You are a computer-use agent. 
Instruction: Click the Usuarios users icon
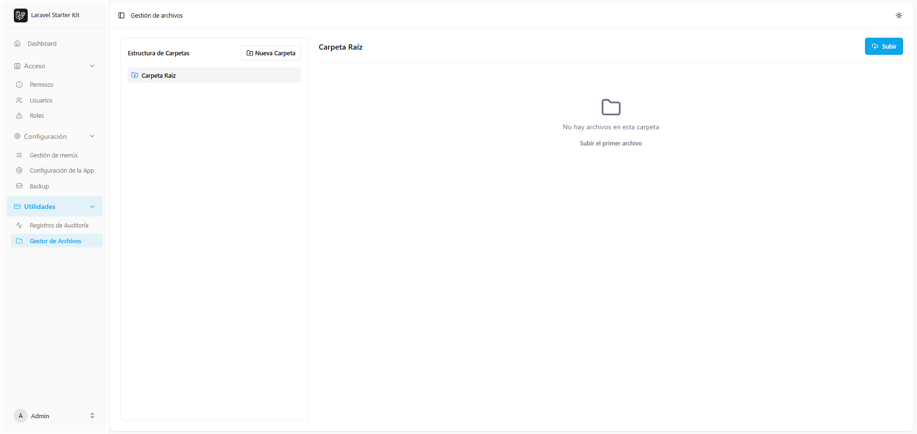click(x=19, y=100)
